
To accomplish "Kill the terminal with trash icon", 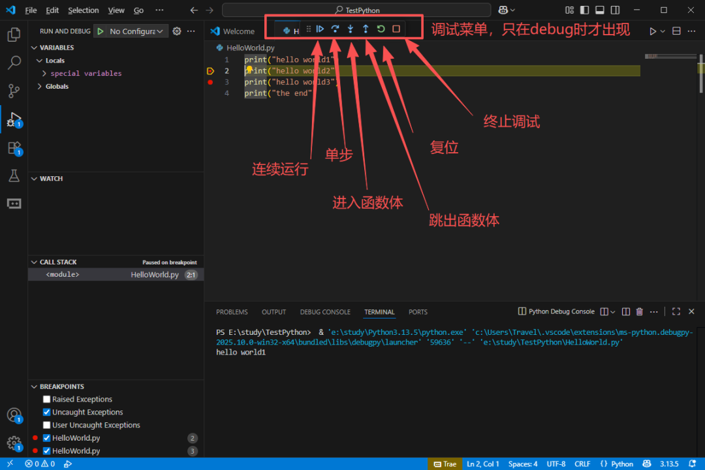I will (639, 311).
